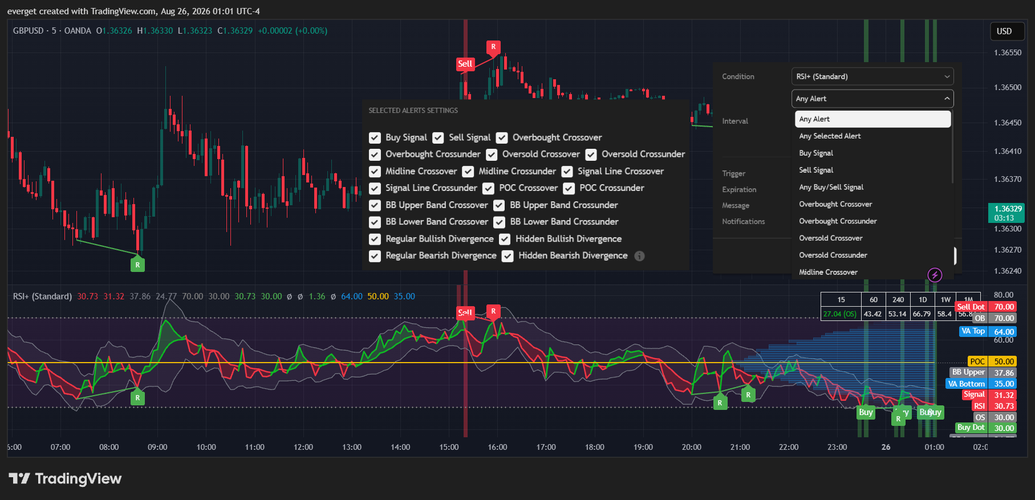The width and height of the screenshot is (1035, 500).
Task: Click the Sell label on the price chart
Action: 465,64
